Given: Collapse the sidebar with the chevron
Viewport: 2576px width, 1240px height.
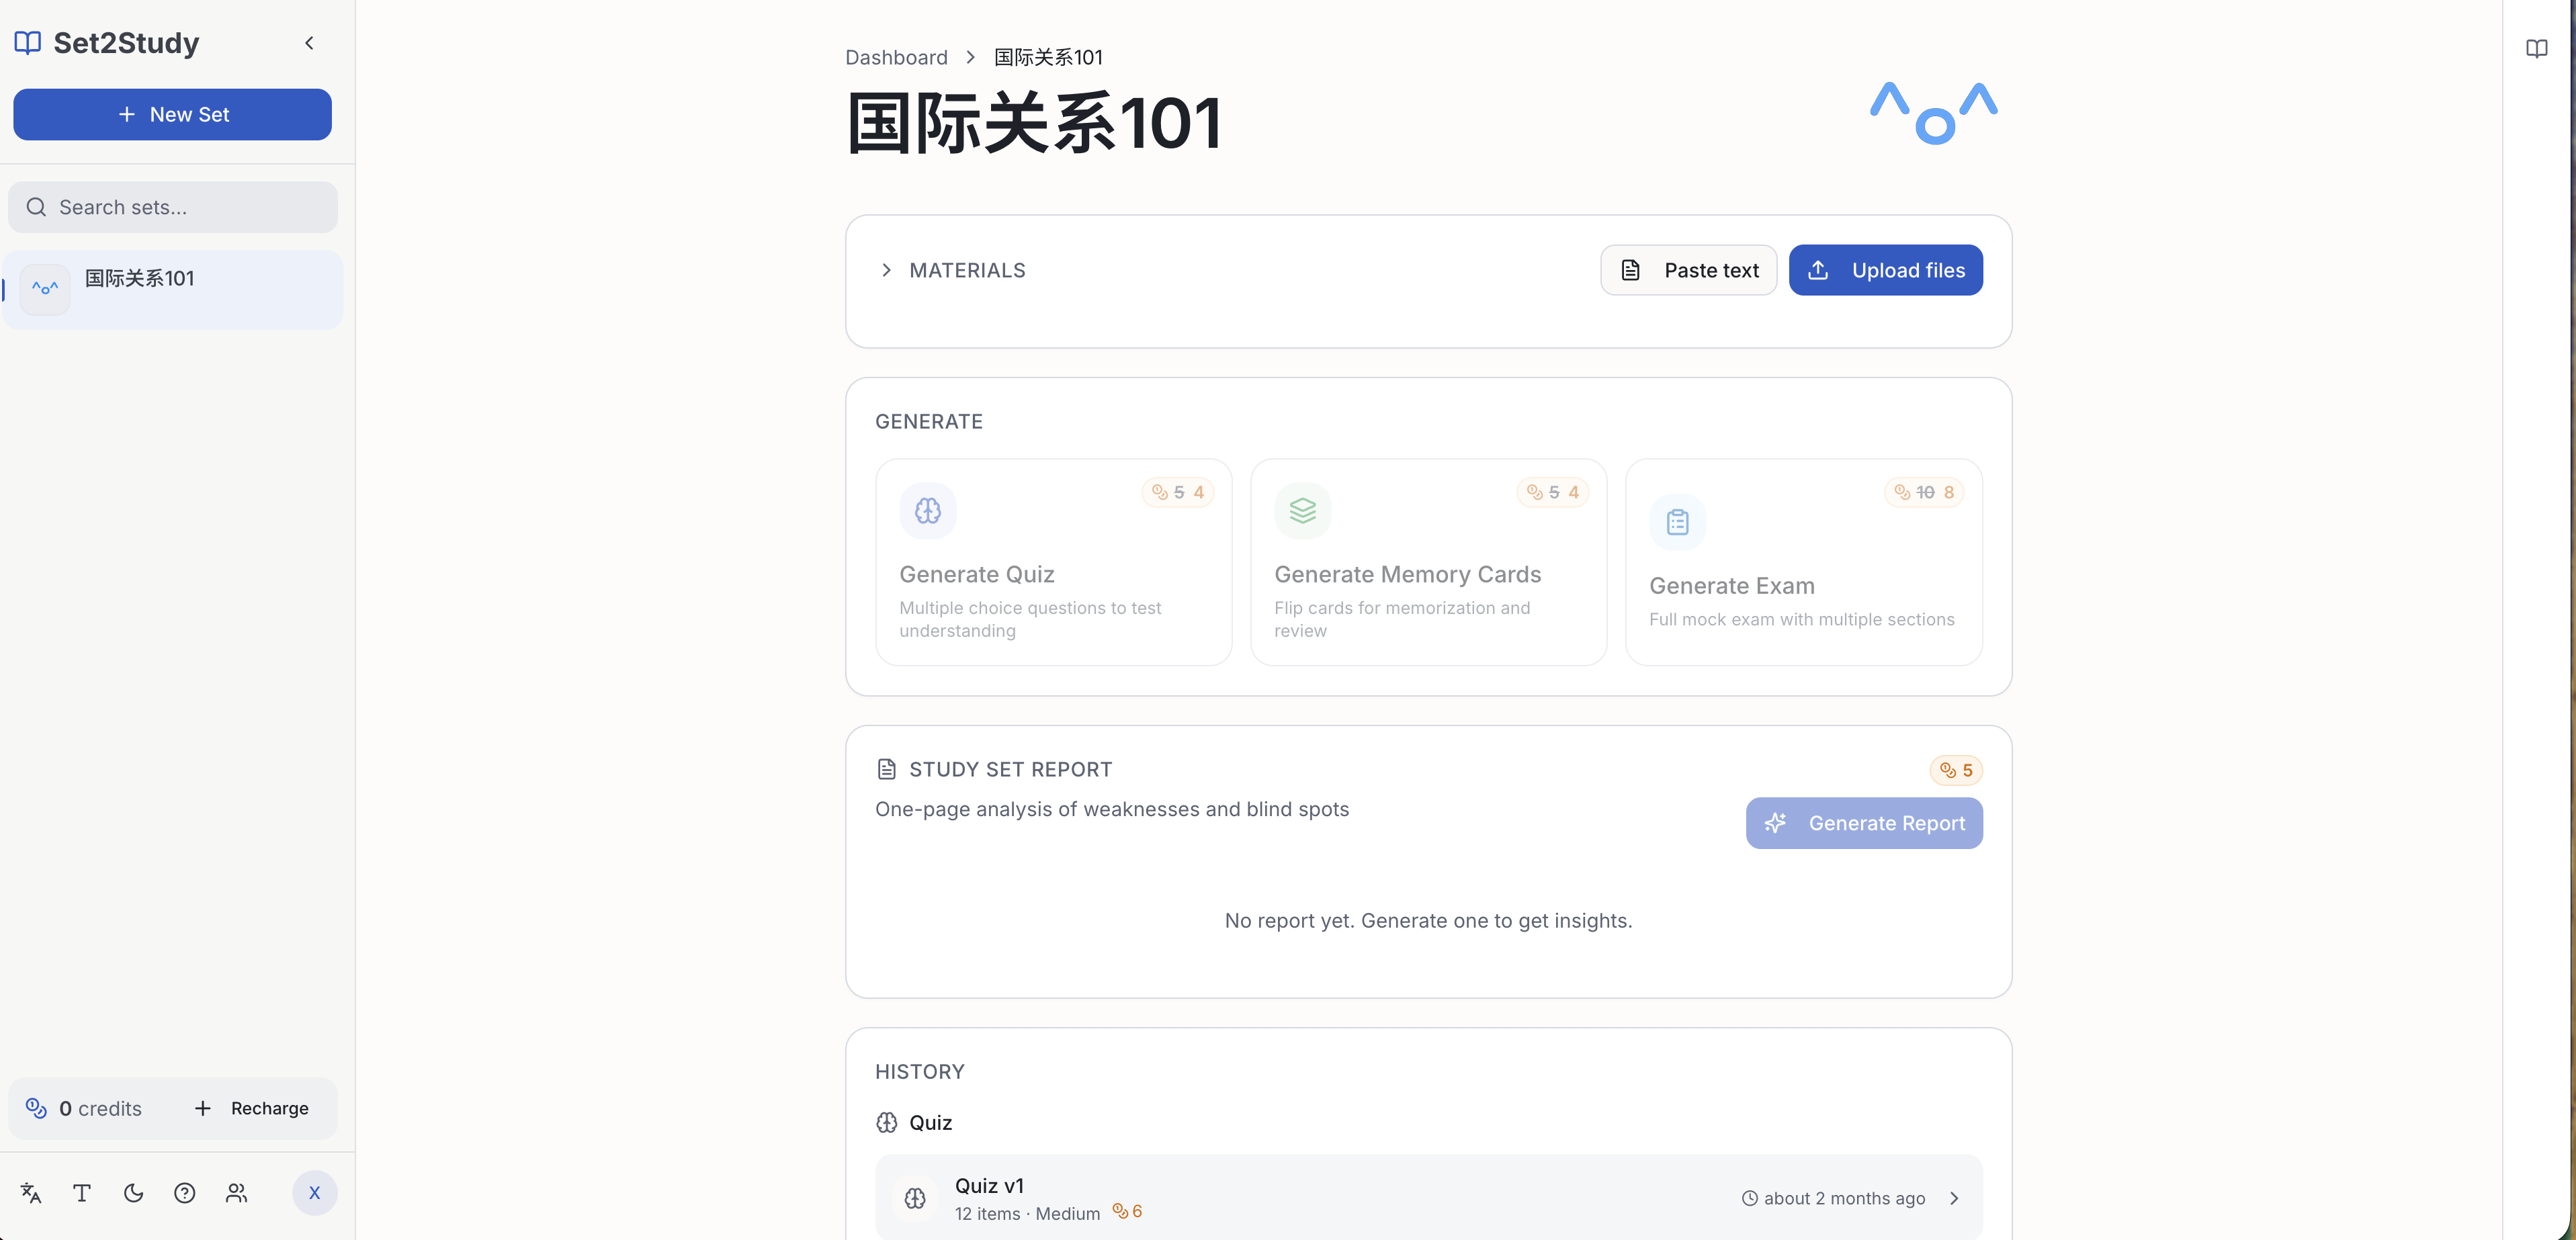Looking at the screenshot, I should (x=309, y=43).
